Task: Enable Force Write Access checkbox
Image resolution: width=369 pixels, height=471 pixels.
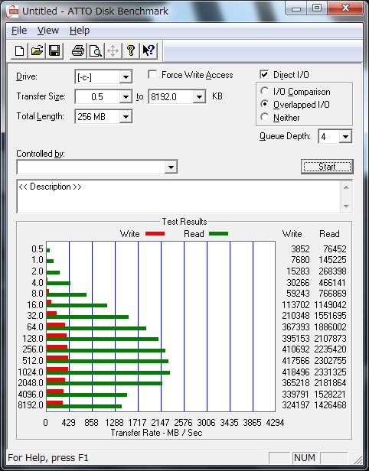Action: coord(152,74)
